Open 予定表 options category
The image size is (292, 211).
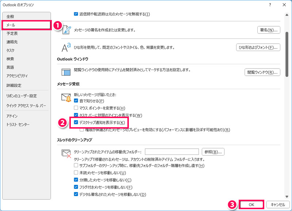(26, 34)
